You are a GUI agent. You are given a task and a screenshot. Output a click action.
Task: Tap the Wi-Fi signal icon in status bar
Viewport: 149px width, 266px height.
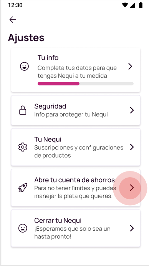click(x=125, y=5)
